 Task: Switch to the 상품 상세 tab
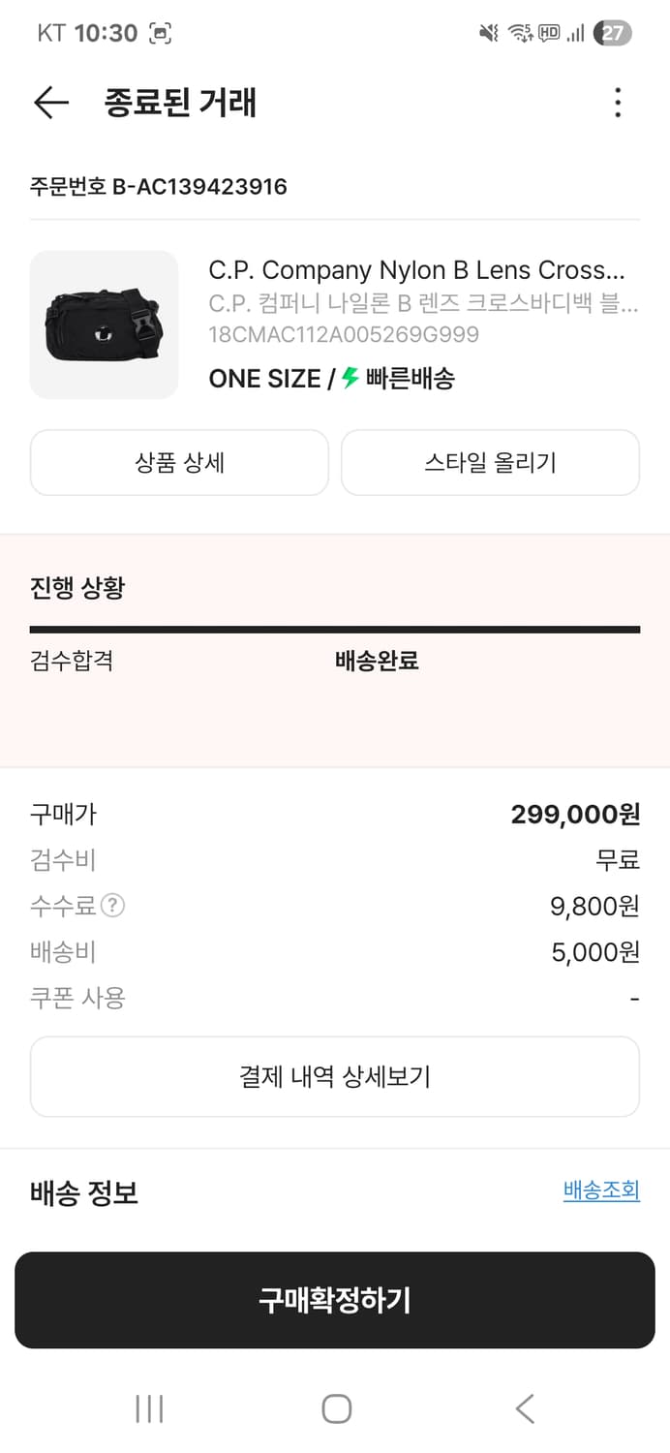(179, 462)
